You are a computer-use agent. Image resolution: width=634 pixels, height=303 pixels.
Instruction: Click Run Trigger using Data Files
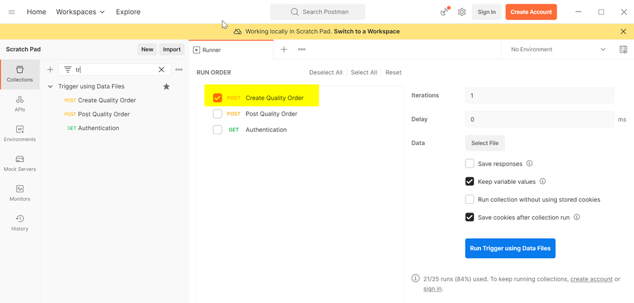510,248
